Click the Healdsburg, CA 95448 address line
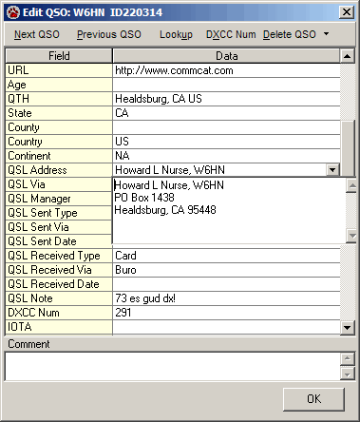Screen dimensions: 360x422 [165, 210]
